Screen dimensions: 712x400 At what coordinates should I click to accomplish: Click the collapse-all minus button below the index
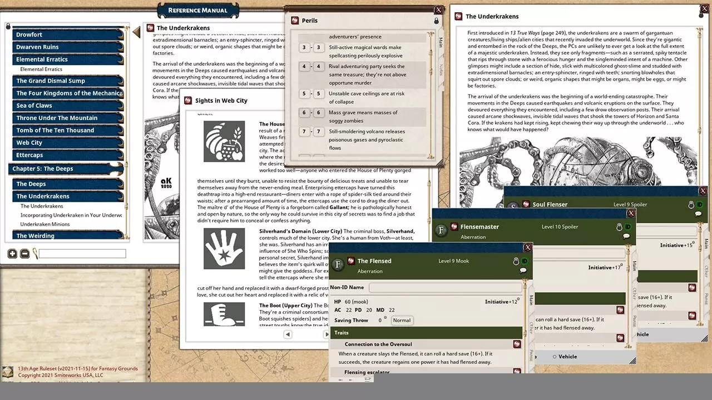coord(24,254)
